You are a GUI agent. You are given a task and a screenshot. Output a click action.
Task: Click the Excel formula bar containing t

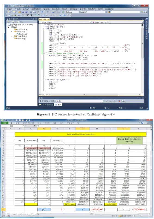click(x=94, y=126)
